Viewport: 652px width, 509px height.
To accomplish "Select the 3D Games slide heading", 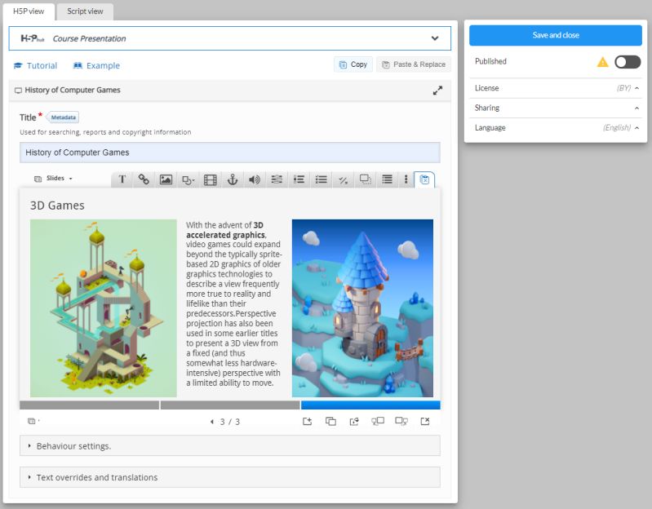I will [57, 206].
